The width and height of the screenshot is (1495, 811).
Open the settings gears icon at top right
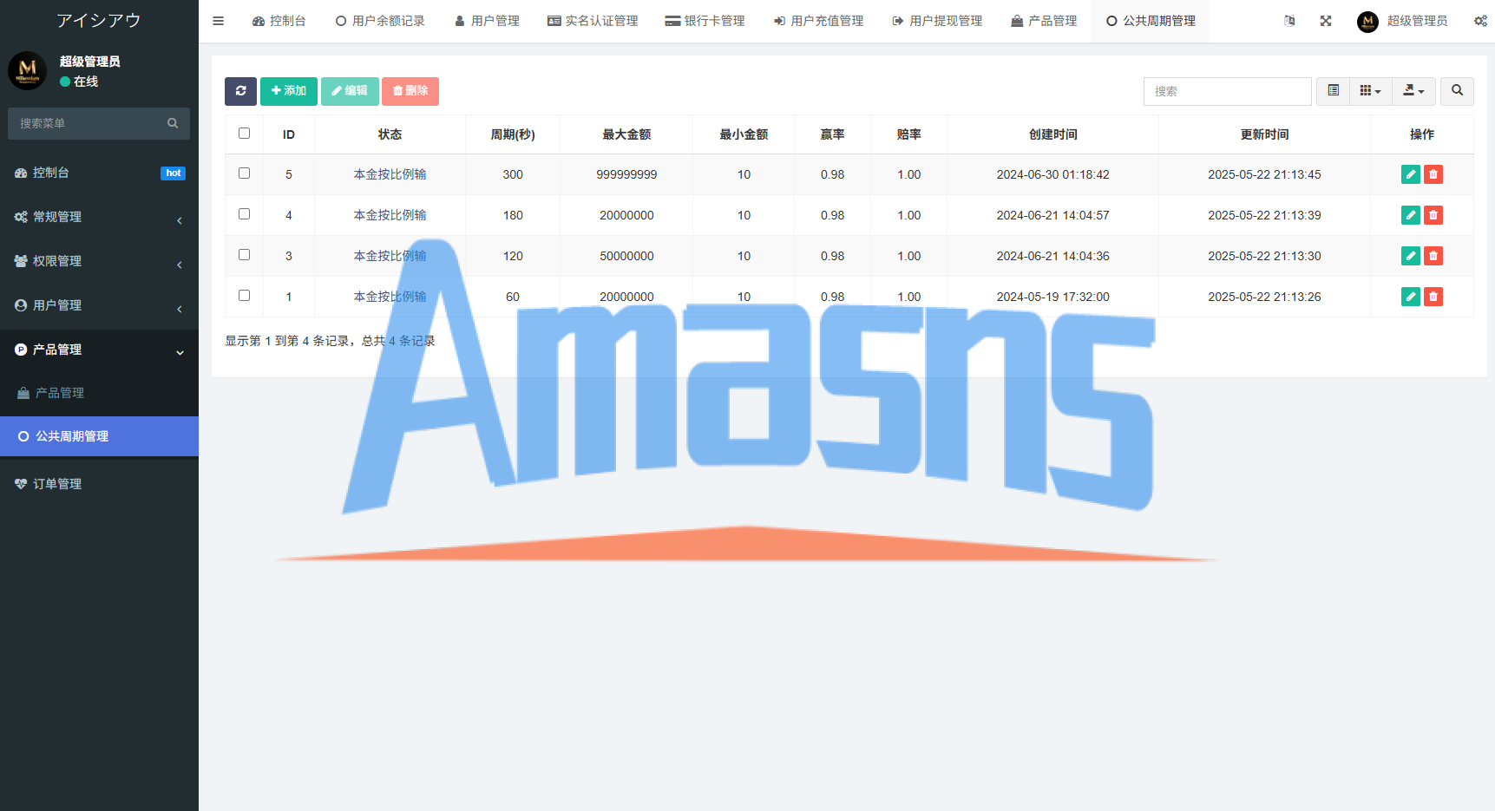pos(1480,21)
